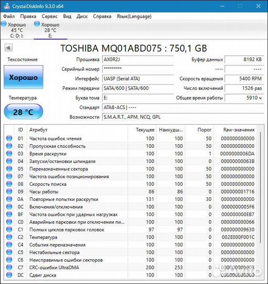Viewport: 268px width, 284px height.
Task: Click the Аварийные парковки при отключении row text
Action: pos(77,222)
